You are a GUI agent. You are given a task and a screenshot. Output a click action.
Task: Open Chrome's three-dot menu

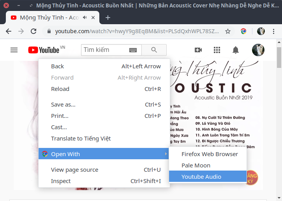tap(273, 31)
